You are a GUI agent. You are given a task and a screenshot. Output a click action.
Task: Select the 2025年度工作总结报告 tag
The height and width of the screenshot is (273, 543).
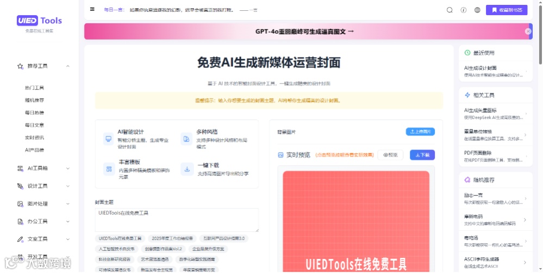[172, 238]
